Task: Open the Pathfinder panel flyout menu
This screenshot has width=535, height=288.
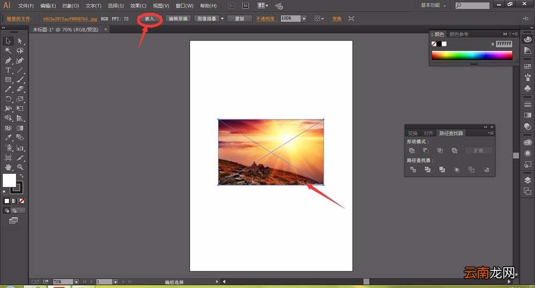Action: click(490, 133)
